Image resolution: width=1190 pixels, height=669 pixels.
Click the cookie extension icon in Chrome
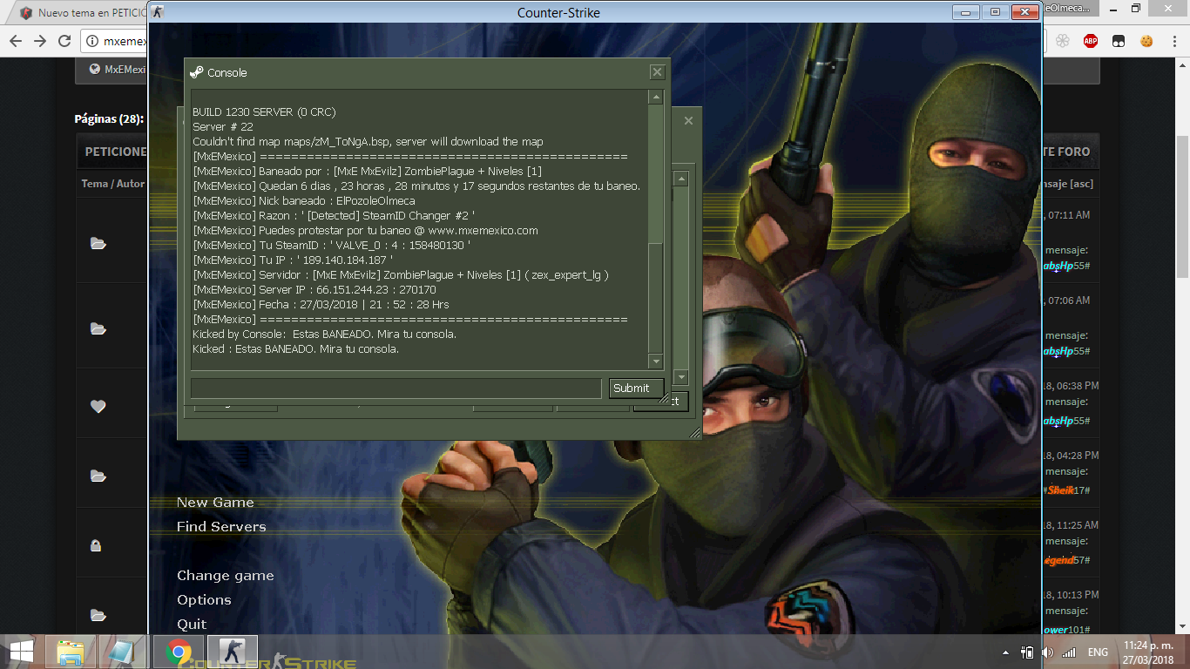(1147, 41)
